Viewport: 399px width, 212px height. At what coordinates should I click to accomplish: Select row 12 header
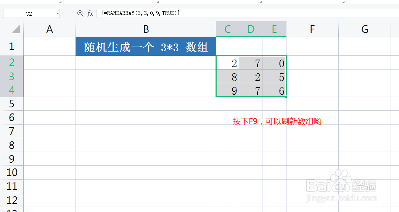(x=12, y=200)
